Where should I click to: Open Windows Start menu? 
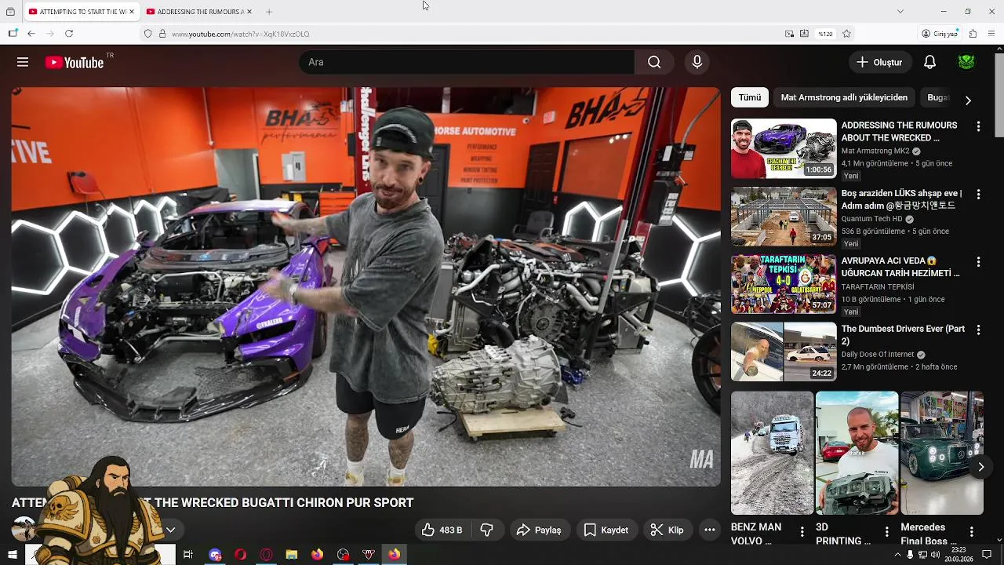[13, 555]
